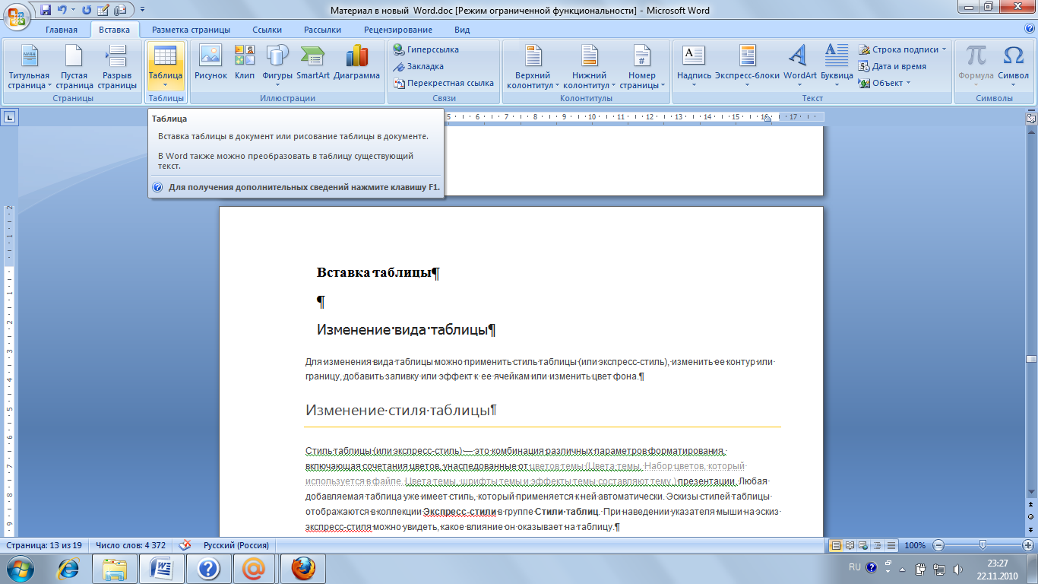Add a bookmark (Закладка)
This screenshot has height=584, width=1038.
coord(419,66)
